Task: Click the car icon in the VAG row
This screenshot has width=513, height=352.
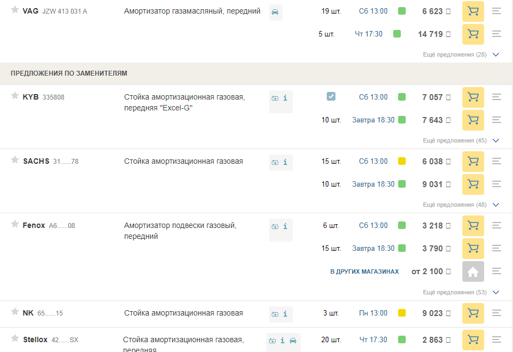Action: [x=276, y=12]
